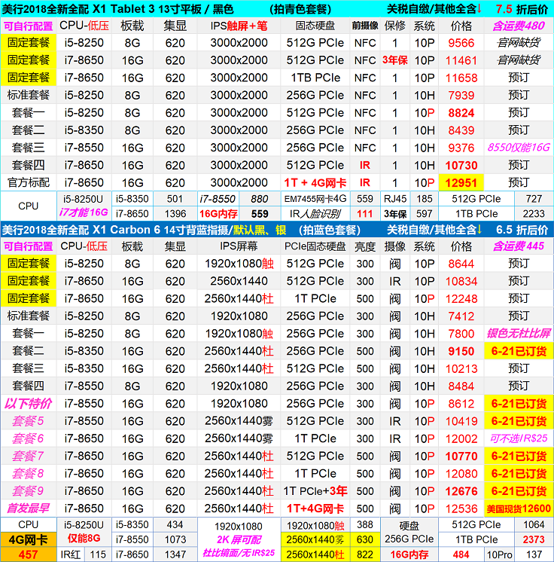Click the 套餐7 row label
This screenshot has height=562, width=554.
29,456
